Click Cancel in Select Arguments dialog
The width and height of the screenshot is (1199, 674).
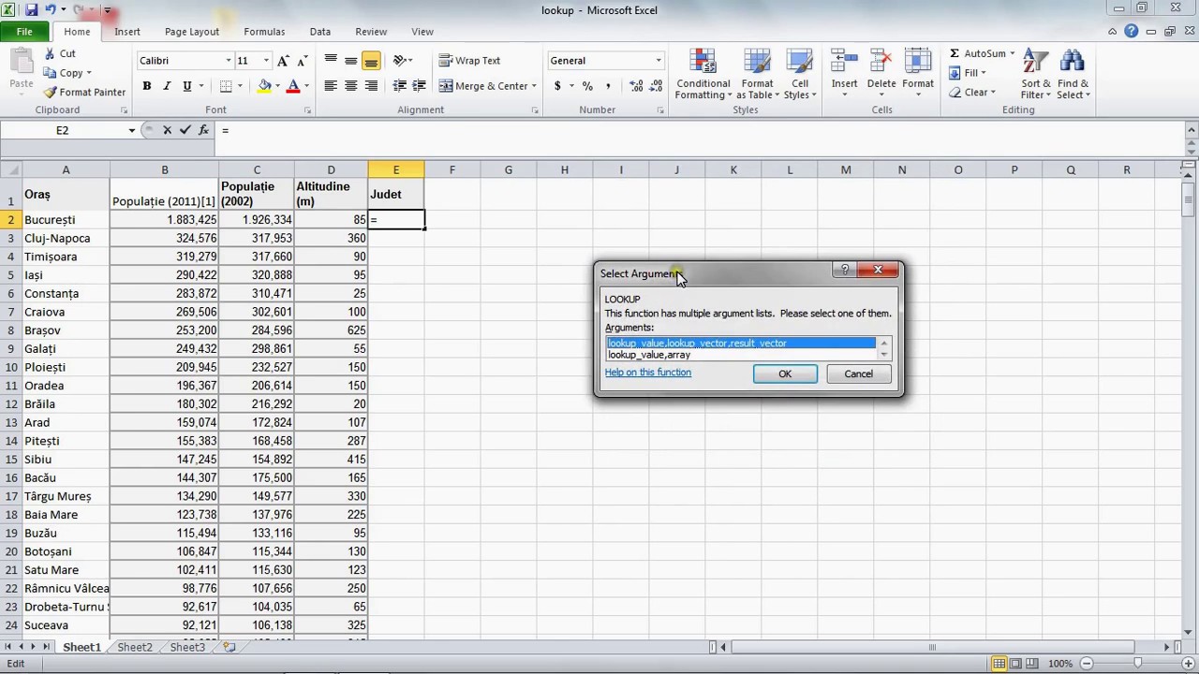tap(858, 374)
